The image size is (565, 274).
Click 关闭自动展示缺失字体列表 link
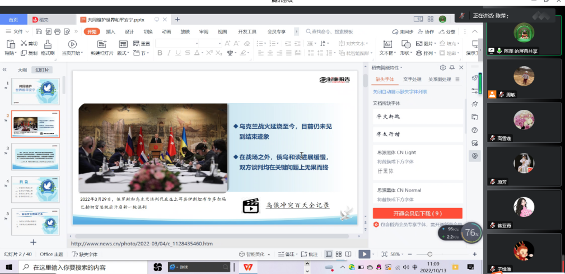pyautogui.click(x=400, y=91)
